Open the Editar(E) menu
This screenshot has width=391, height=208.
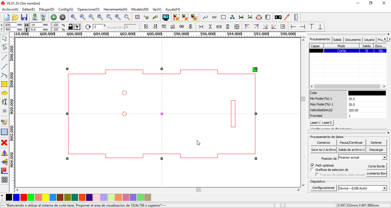pyautogui.click(x=29, y=9)
